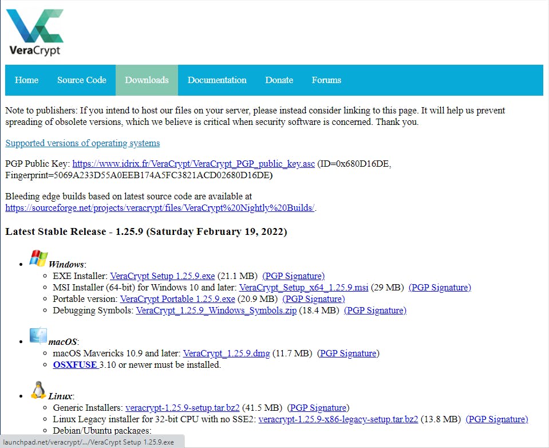Click the "(41.5 MB)" file size text
Screen dimensions: 549x448
pos(262,408)
